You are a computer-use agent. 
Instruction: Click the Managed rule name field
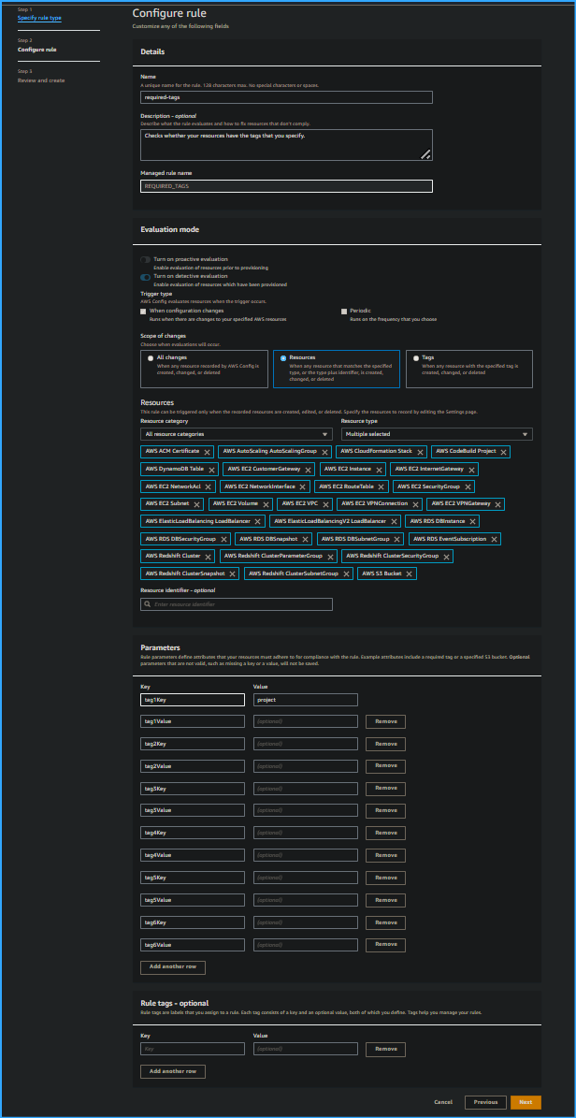click(x=286, y=186)
